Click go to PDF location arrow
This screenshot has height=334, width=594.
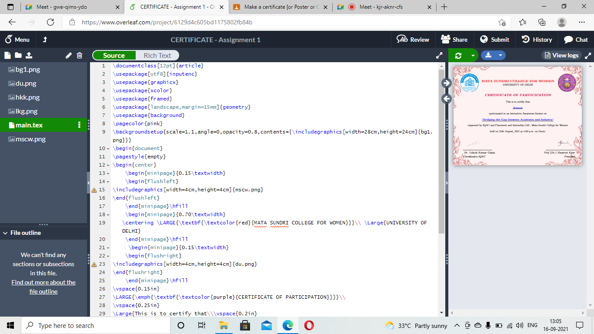pos(446,83)
